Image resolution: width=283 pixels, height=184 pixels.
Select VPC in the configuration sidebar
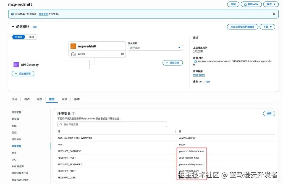point(14,160)
